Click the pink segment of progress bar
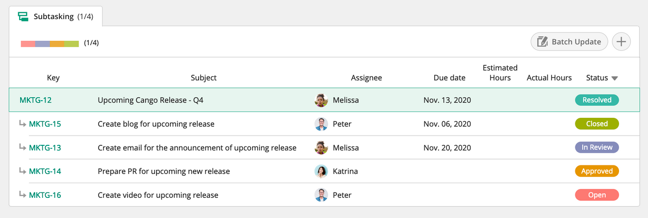 [x=28, y=44]
